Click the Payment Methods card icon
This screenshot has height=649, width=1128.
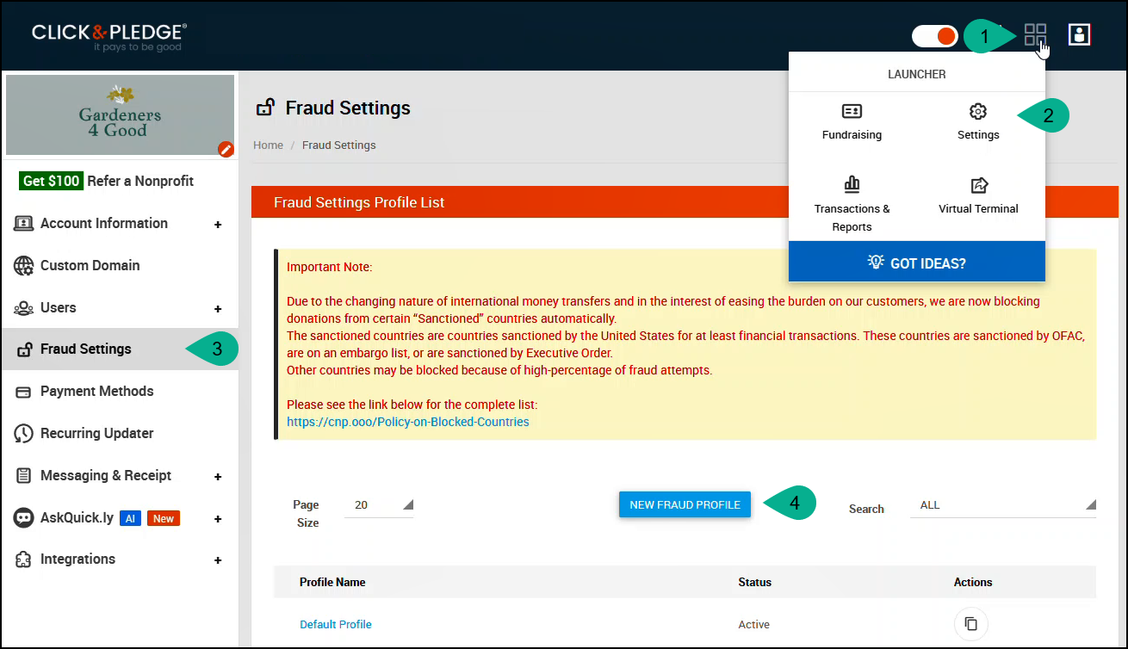(24, 392)
